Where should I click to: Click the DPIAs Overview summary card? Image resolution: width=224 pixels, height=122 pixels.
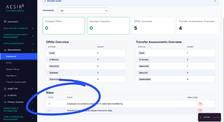153,26
